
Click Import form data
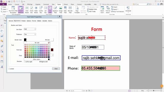click(x=114, y=7)
